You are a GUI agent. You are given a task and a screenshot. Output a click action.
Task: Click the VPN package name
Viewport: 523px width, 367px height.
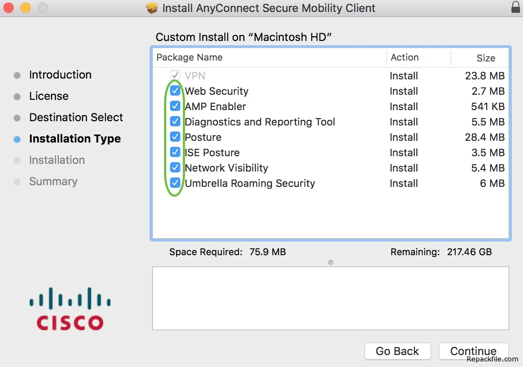pos(195,76)
